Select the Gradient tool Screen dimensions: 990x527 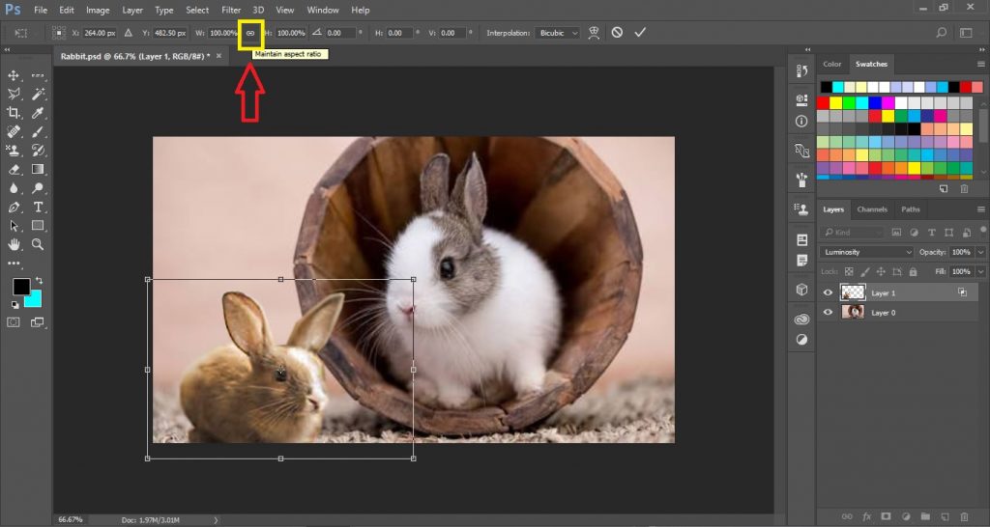coord(38,169)
